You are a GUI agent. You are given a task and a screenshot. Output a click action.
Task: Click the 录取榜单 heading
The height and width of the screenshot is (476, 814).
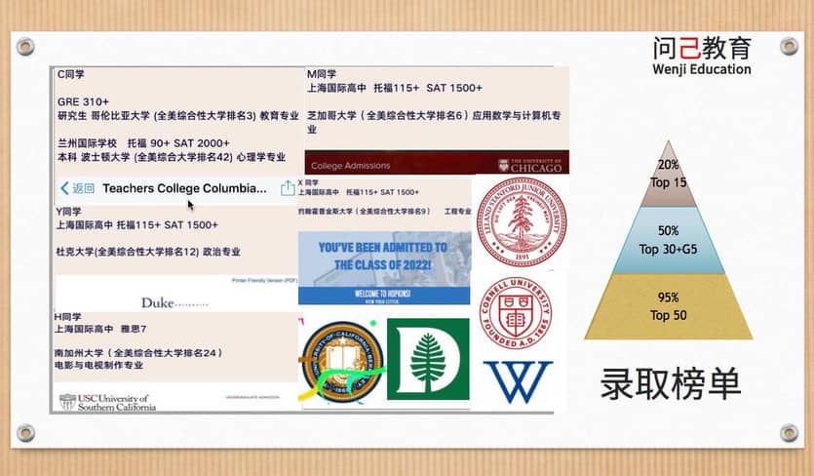click(x=670, y=384)
